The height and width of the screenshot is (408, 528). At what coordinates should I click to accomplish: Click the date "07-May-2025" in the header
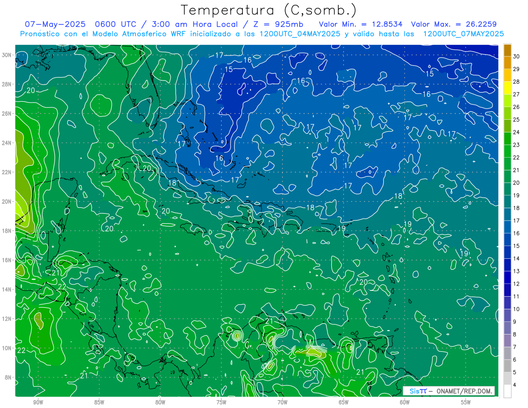(x=55, y=24)
